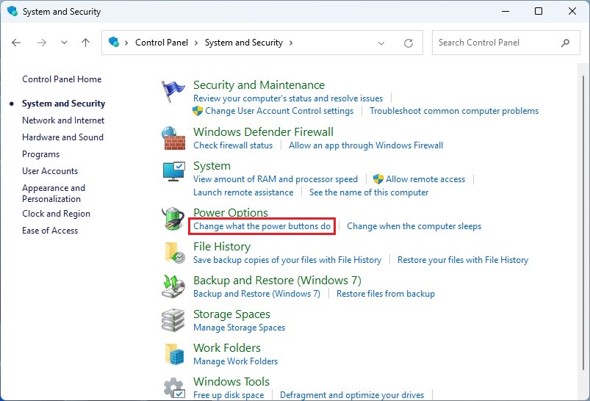Click the Power Options battery icon
590x401 pixels.
pos(173,218)
